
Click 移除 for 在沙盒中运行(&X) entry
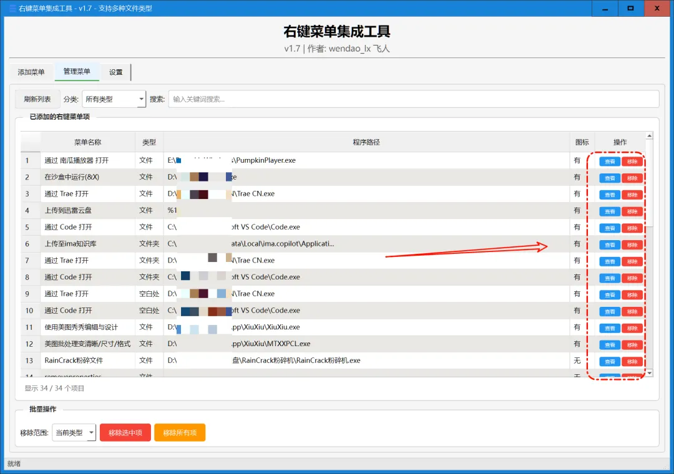point(632,177)
